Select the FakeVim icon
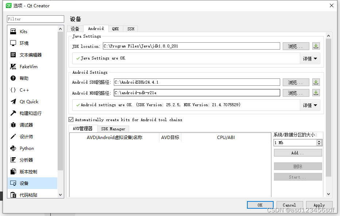Screen dimensions: 340x216 [x=13, y=66]
